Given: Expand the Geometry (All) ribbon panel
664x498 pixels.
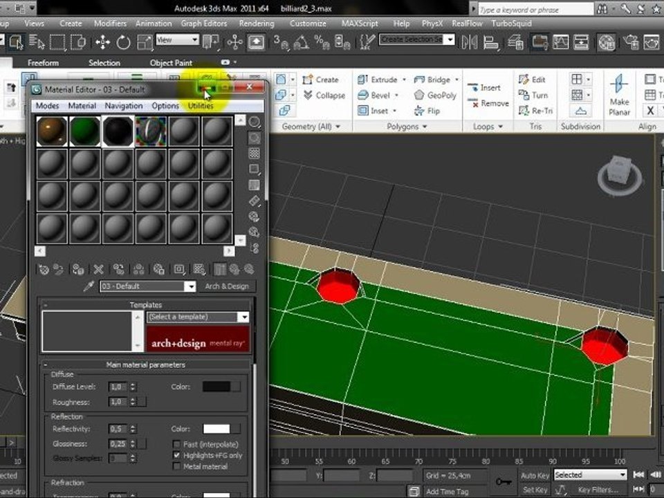Looking at the screenshot, I should coord(311,126).
